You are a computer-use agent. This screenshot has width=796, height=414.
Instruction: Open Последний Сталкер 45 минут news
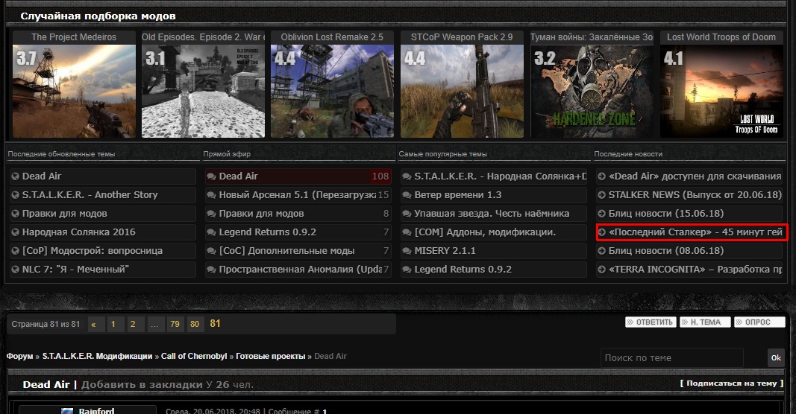point(695,232)
